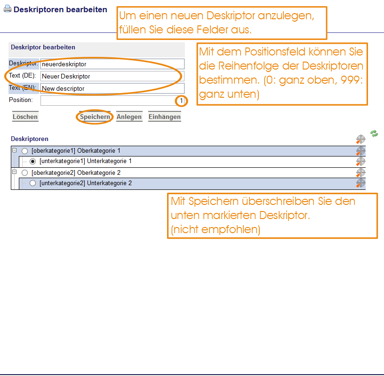Screen dimensions: 384x376
Task: Click target icon in Oberkategorie 1 row
Action: coord(360,151)
